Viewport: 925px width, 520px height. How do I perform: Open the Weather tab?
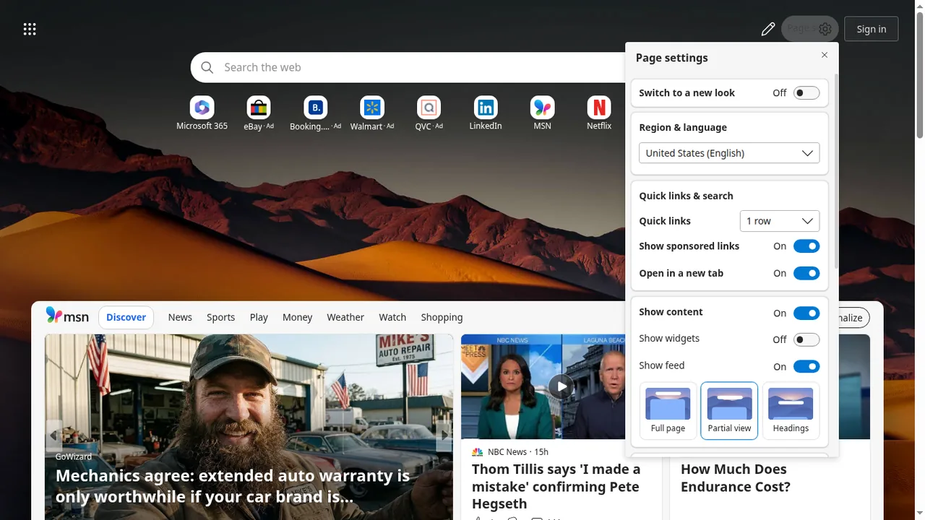(x=345, y=317)
